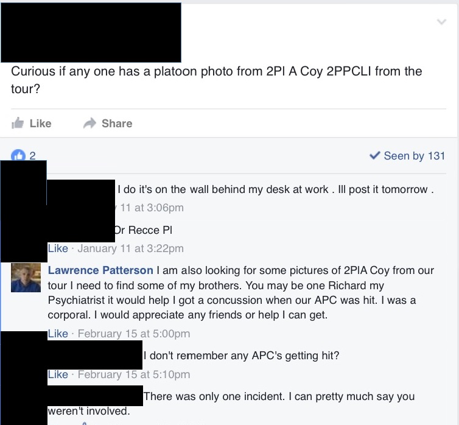Like the "don't remember any APC's" comment

58,374
